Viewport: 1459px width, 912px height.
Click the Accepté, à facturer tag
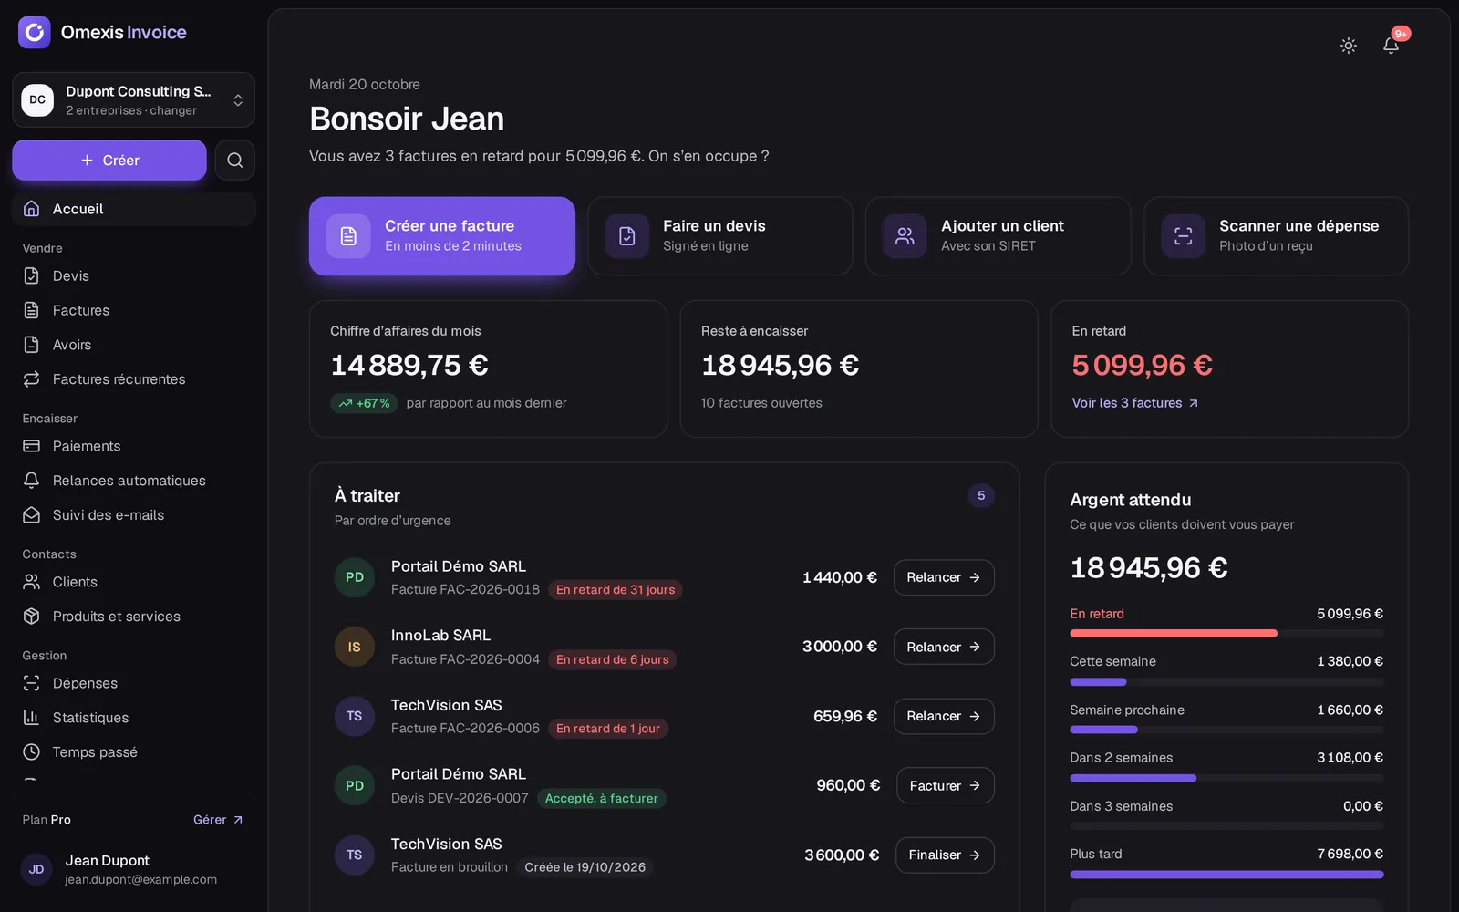(602, 798)
